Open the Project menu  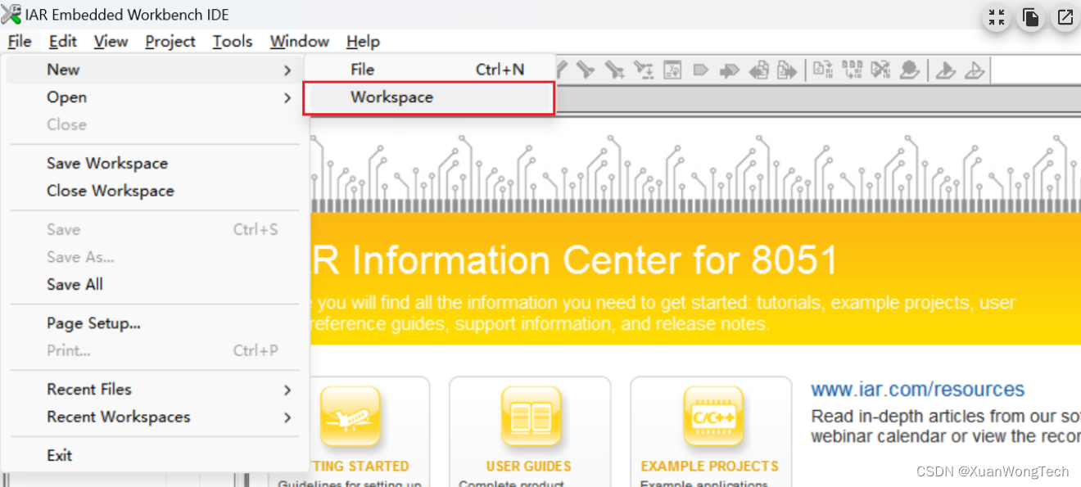[170, 42]
